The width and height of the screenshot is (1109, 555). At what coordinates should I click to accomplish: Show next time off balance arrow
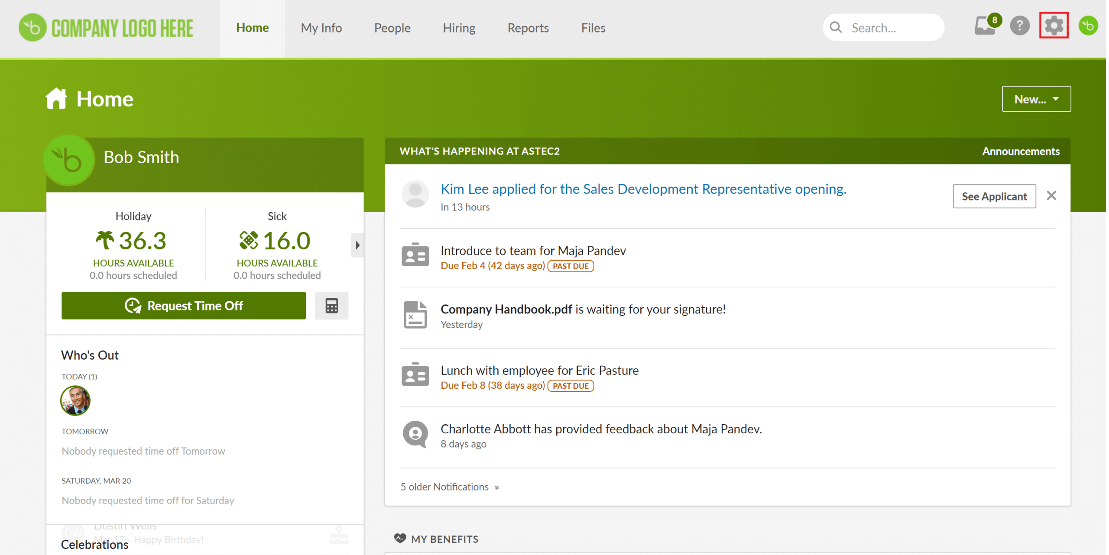[357, 245]
